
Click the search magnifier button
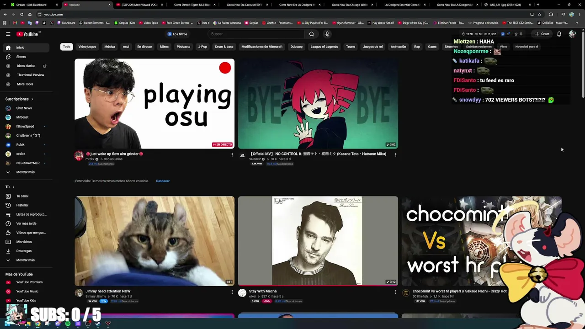tap(312, 34)
